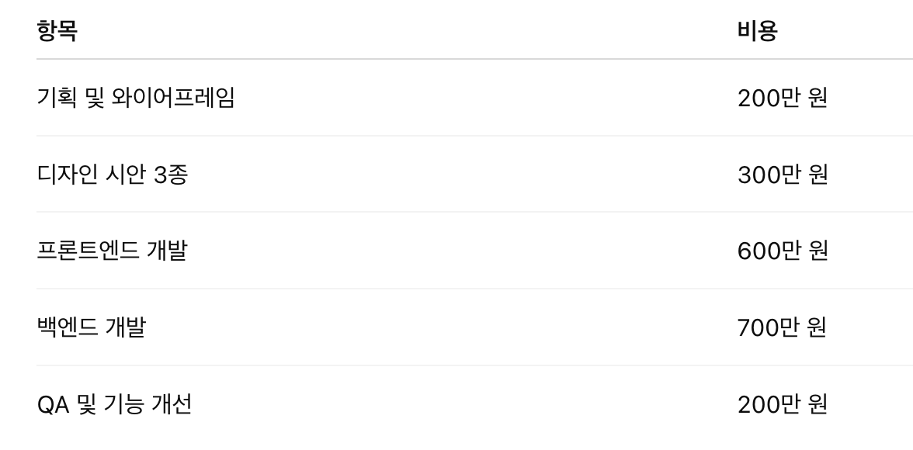Click the 200만 원 cost for 기획

[x=782, y=98]
